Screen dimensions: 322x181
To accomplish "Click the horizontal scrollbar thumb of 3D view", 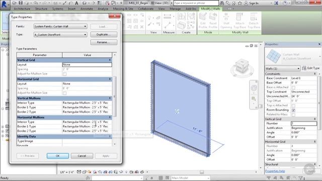I will click(x=202, y=172).
